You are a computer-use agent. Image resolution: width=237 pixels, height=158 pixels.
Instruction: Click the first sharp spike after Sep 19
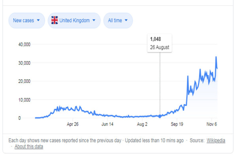tap(188, 76)
